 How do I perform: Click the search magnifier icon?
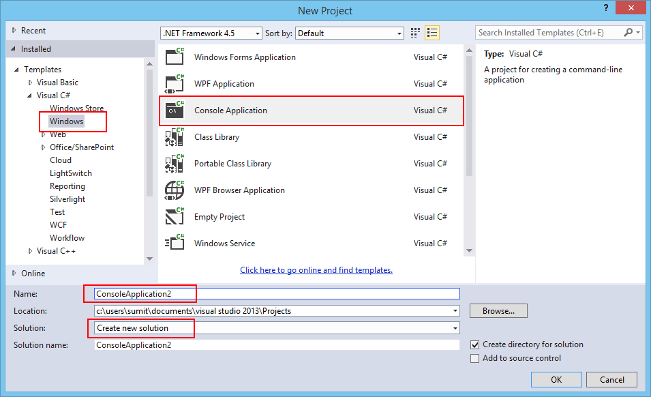[628, 32]
